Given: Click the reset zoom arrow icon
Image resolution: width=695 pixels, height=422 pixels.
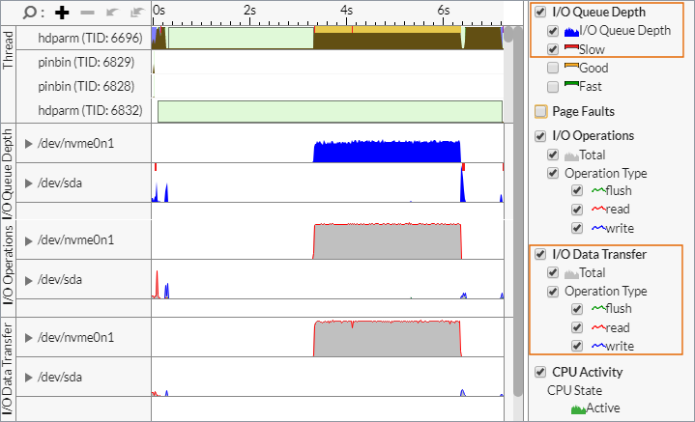Looking at the screenshot, I should click(136, 13).
